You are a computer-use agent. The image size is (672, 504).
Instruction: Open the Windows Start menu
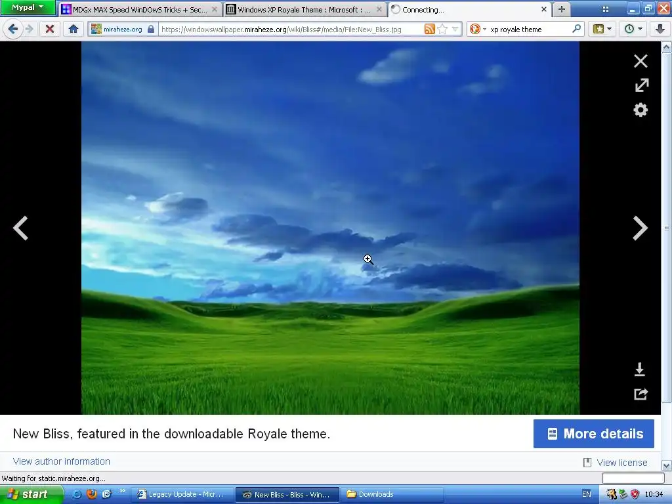click(30, 494)
